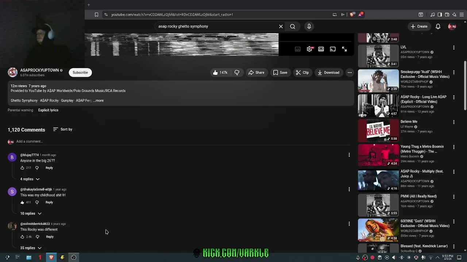Open OBS Studio icon in taskbar
467x262 pixels.
(74, 258)
